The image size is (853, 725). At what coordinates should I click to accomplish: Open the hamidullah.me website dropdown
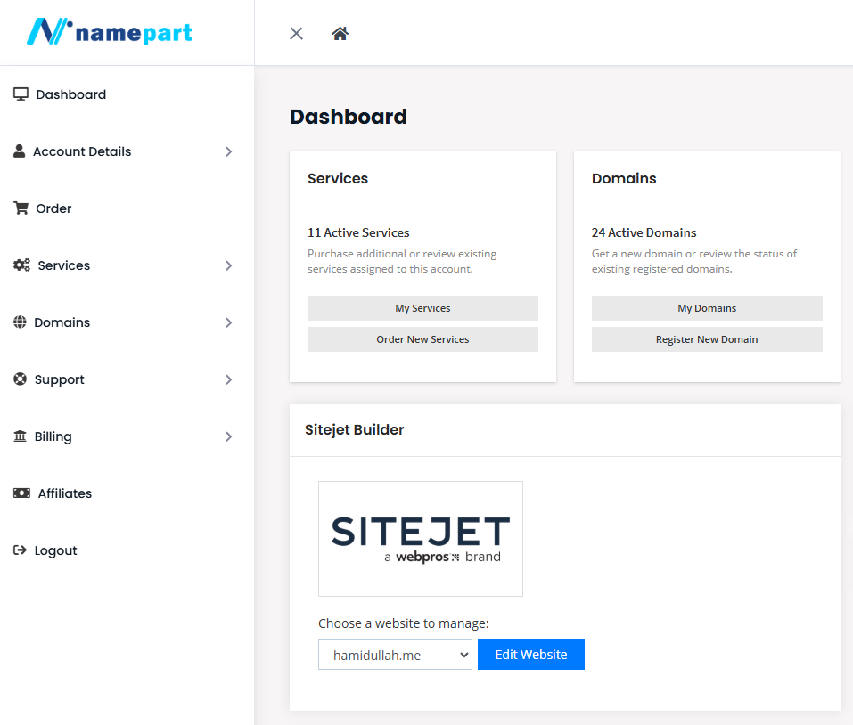pyautogui.click(x=395, y=655)
